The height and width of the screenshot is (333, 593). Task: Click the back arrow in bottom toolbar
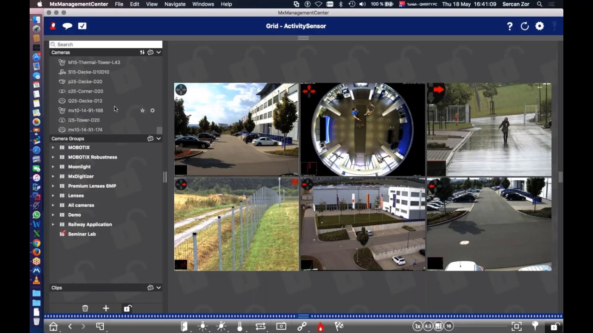[x=70, y=327]
